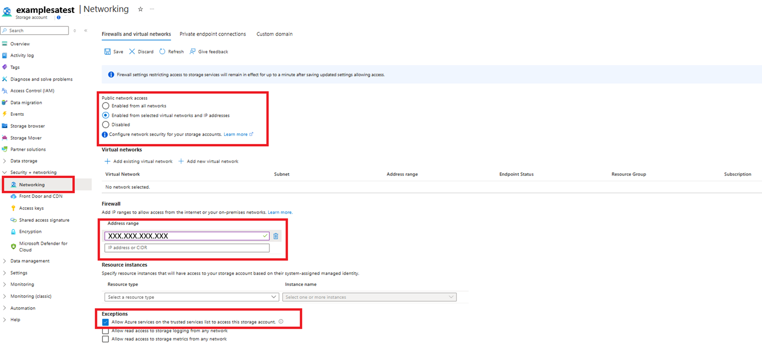Click the info icon beside trusted services exception
The width and height of the screenshot is (762, 349).
pos(281,322)
